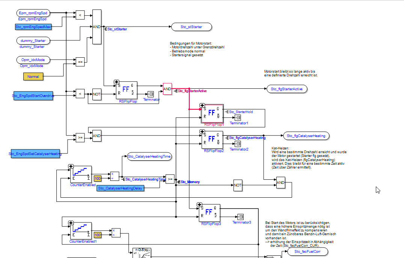
Task: Expand the RSFlipFlop block via plus icon
Action: [x=116, y=82]
